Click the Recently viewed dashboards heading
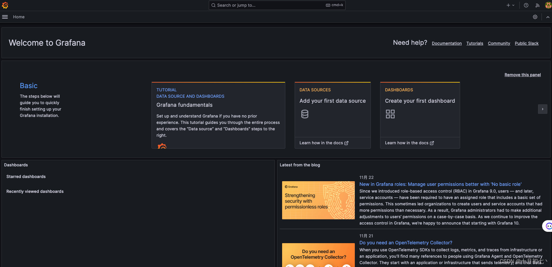Screen dimensions: 552x267 [35, 191]
